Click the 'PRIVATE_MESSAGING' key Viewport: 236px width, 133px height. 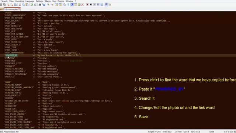15,74
